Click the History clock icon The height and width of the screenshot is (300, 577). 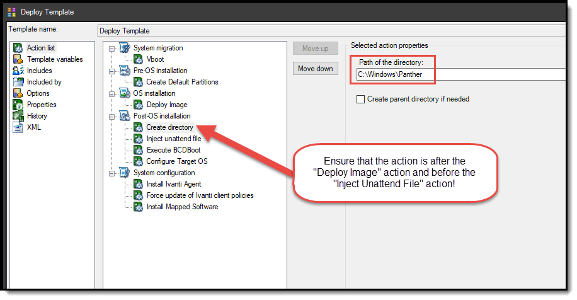(18, 116)
